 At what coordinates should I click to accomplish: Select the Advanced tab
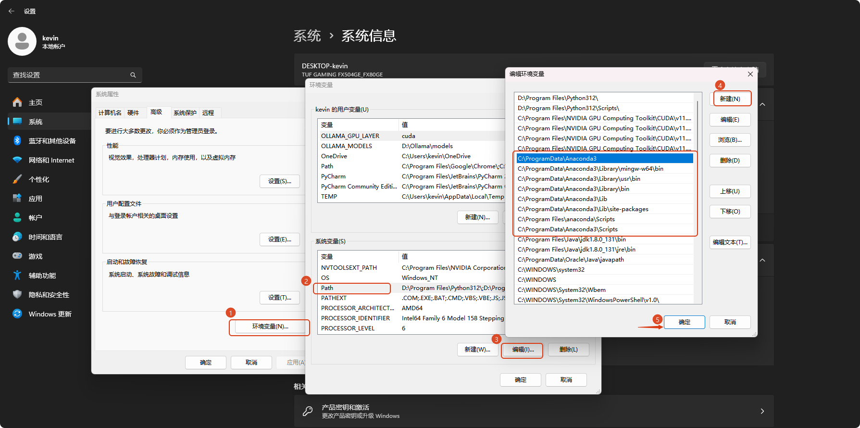pyautogui.click(x=156, y=112)
